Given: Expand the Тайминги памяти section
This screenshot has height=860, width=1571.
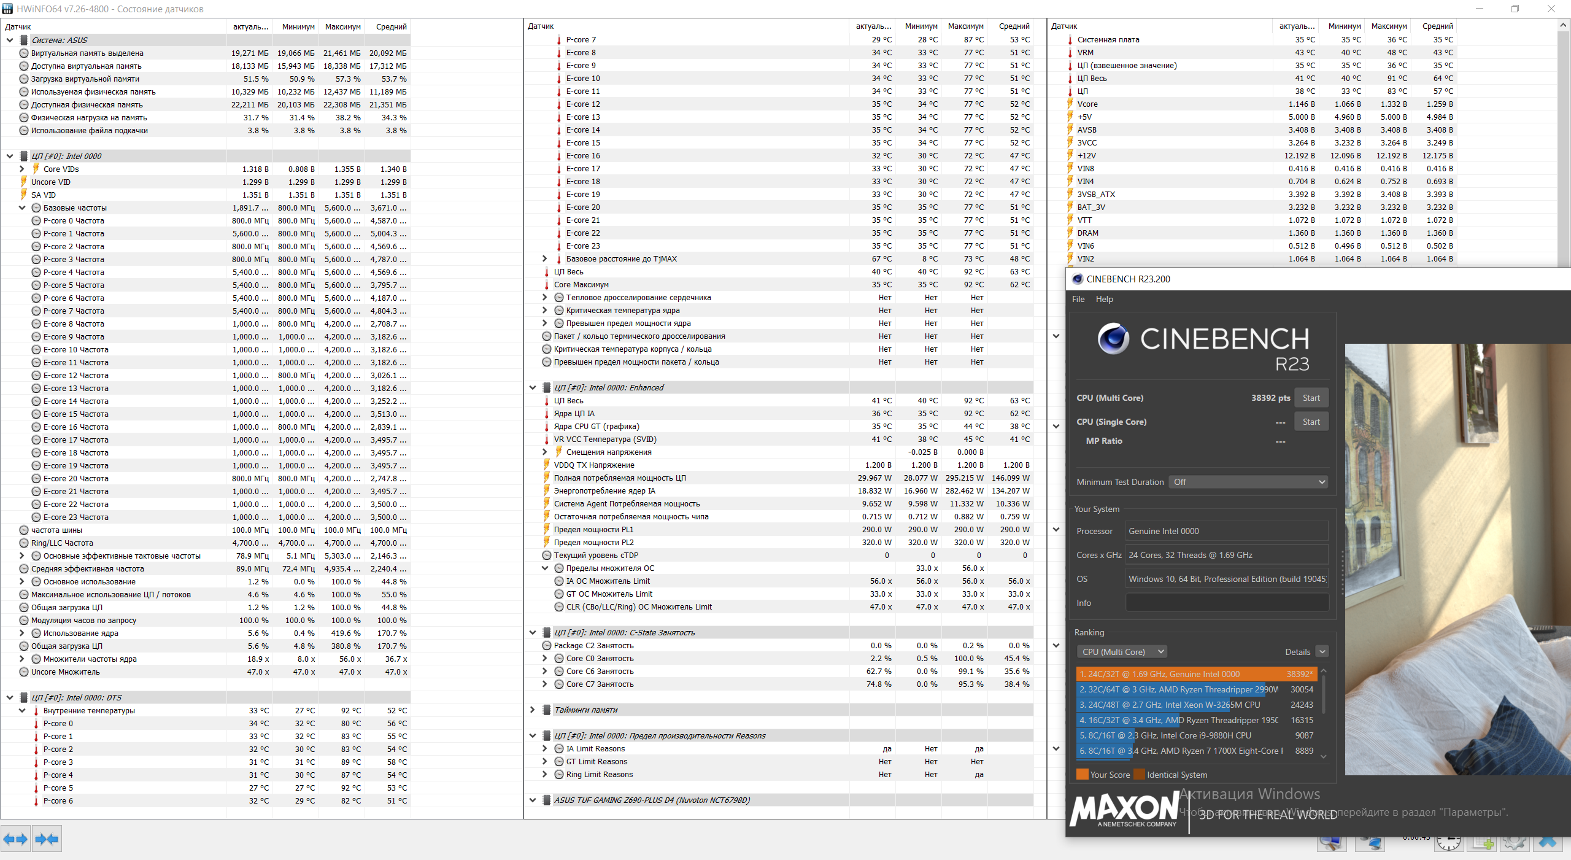Looking at the screenshot, I should click(x=533, y=710).
